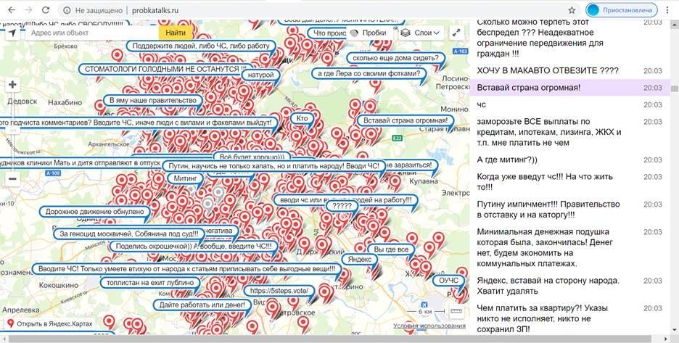The height and width of the screenshot is (343, 679).
Task: Click 'В яму наше правительство' balloon
Action: click(x=153, y=101)
